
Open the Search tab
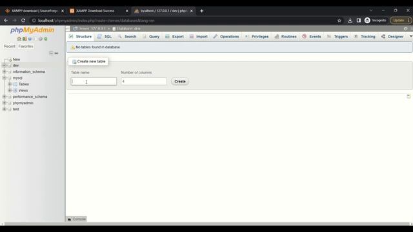coord(127,37)
